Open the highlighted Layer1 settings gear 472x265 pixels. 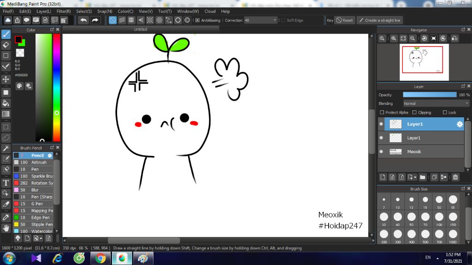coord(460,124)
